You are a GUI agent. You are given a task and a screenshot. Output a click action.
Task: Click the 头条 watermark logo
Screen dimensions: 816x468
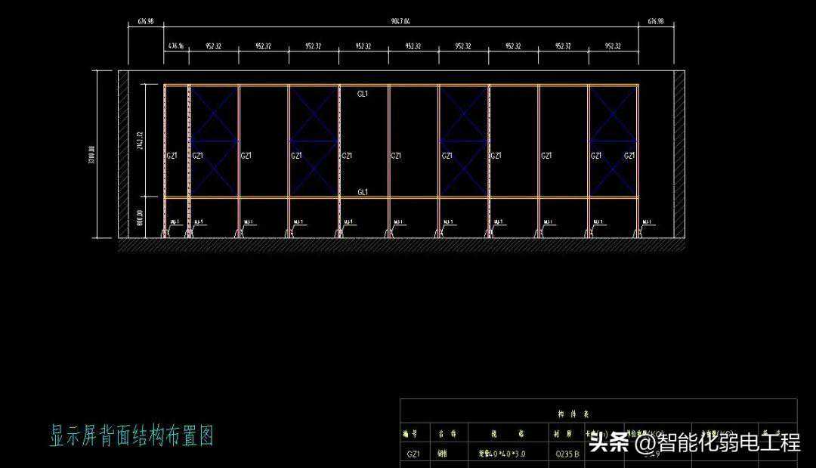click(x=609, y=442)
